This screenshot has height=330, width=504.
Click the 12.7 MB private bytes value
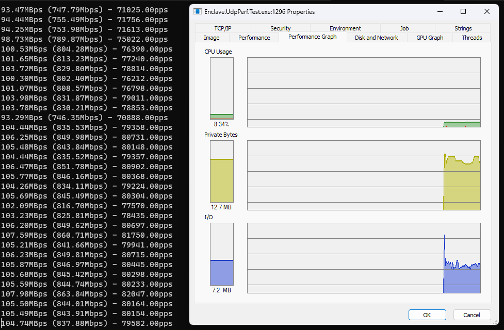(x=221, y=207)
